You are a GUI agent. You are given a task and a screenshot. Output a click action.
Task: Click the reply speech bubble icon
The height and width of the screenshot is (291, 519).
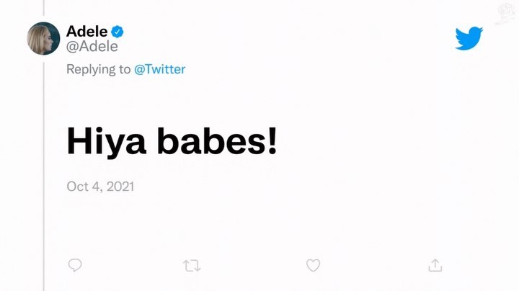tap(74, 266)
